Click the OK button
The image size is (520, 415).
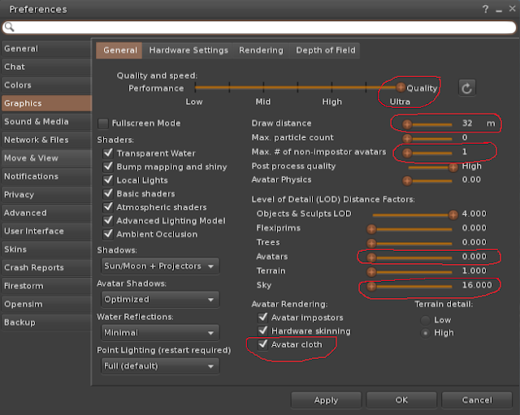(x=401, y=400)
